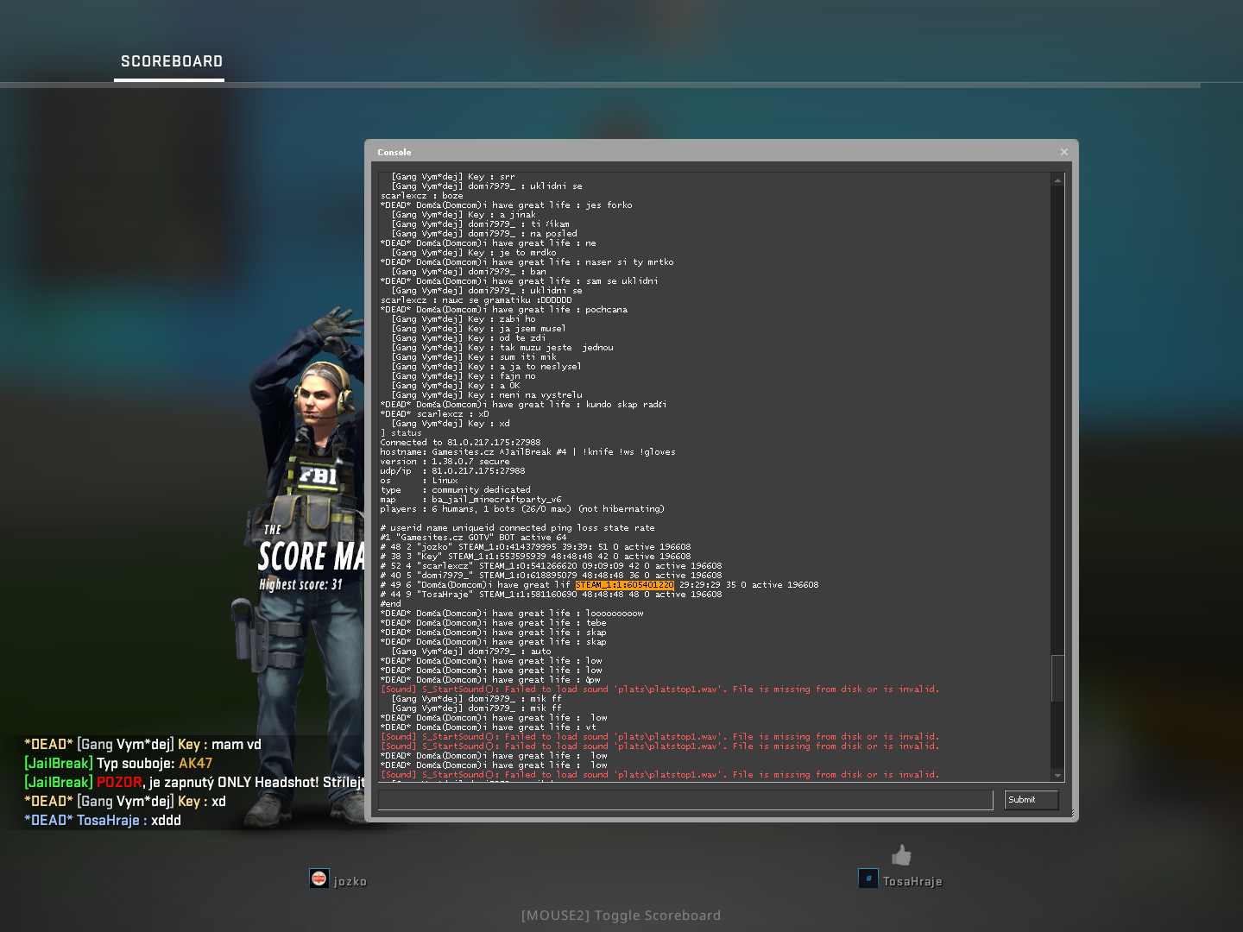Click the TosaHraje player name label
This screenshot has width=1243, height=932.
point(912,882)
